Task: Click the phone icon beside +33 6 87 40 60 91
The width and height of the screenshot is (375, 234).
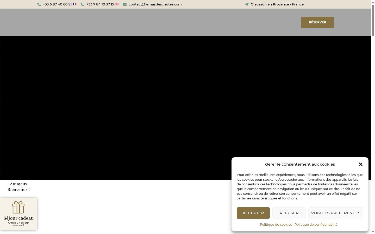Action: coord(39,4)
